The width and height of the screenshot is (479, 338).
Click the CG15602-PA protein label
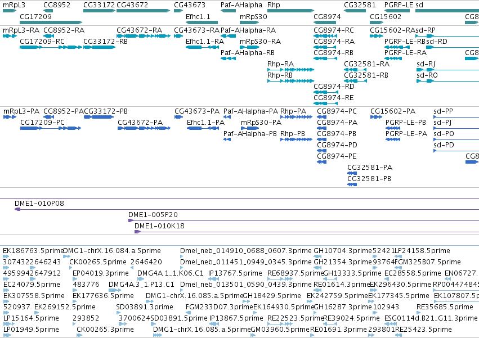tap(393, 111)
